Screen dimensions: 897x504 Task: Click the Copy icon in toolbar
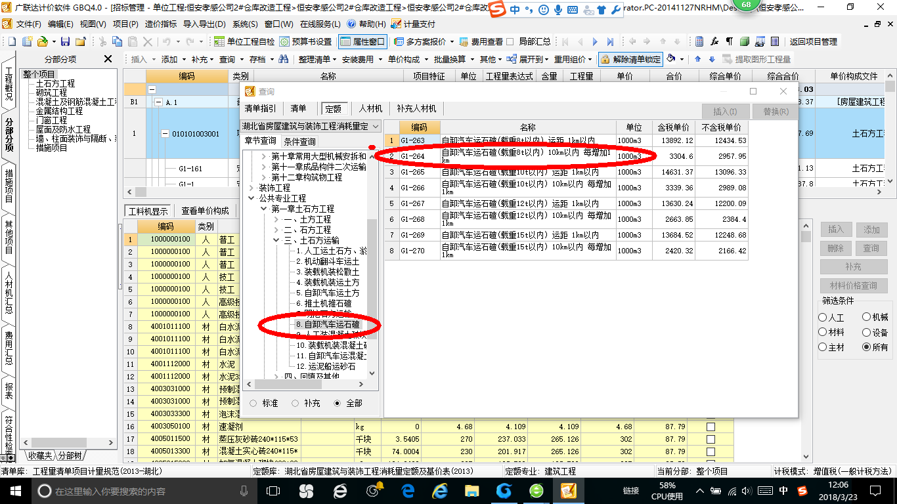[x=118, y=41]
